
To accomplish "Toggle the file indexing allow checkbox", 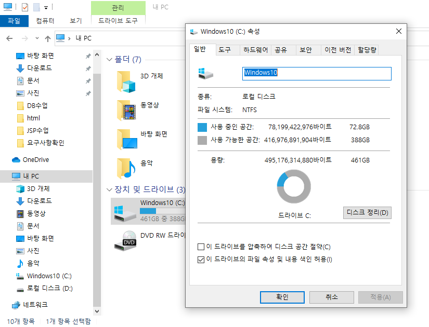I will click(x=201, y=260).
